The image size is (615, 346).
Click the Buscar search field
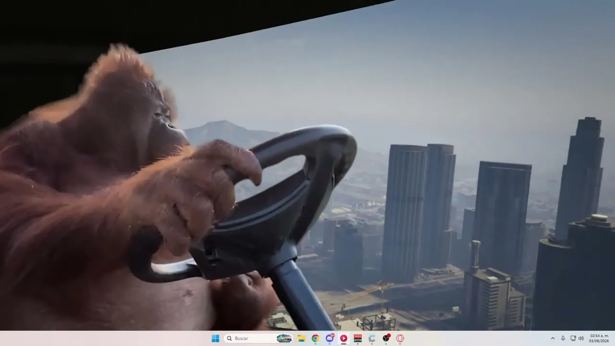coord(258,338)
